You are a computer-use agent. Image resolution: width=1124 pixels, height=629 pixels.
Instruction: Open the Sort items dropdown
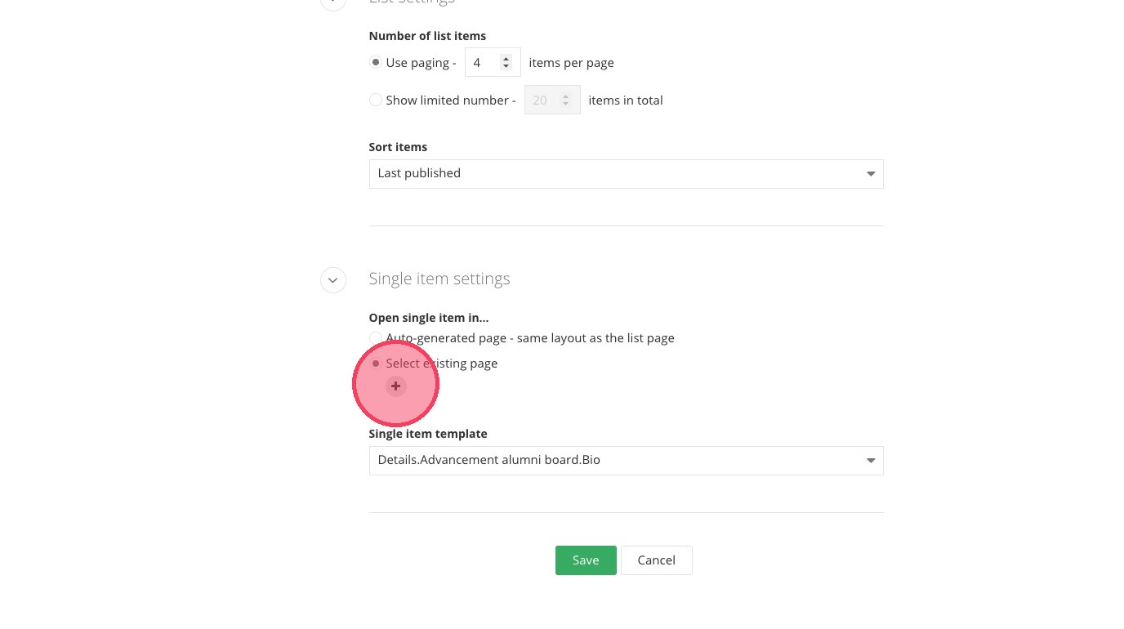pos(626,174)
